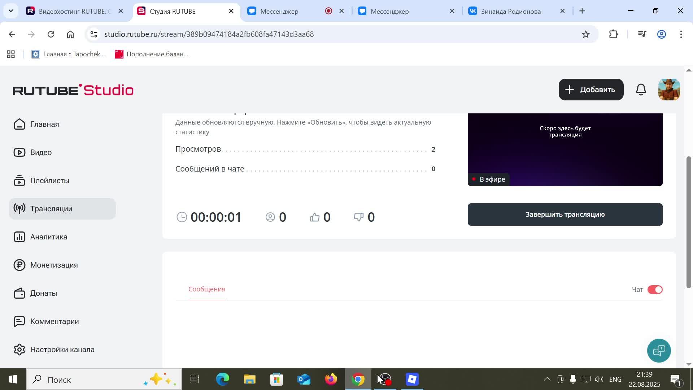Open the browser tab search dropdown
Image resolution: width=693 pixels, height=390 pixels.
(x=10, y=11)
